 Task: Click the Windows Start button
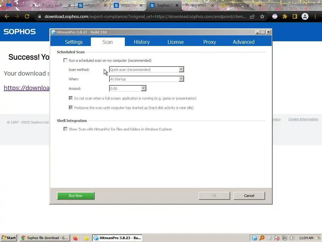[x=8, y=238]
